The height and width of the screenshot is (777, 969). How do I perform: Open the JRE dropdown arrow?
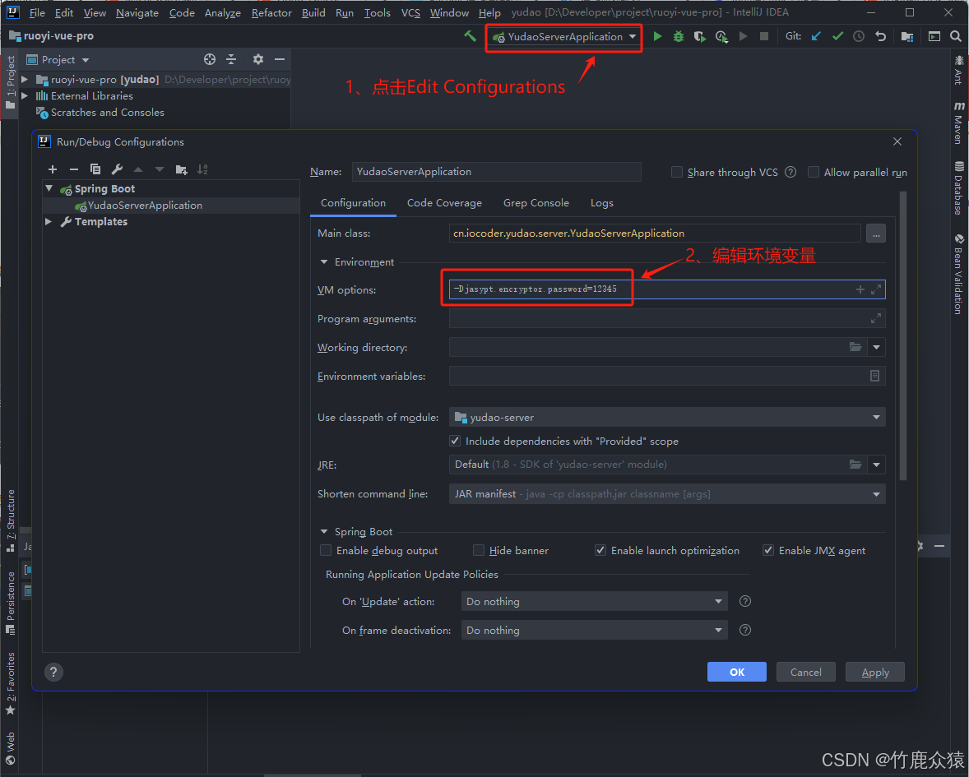click(x=876, y=465)
